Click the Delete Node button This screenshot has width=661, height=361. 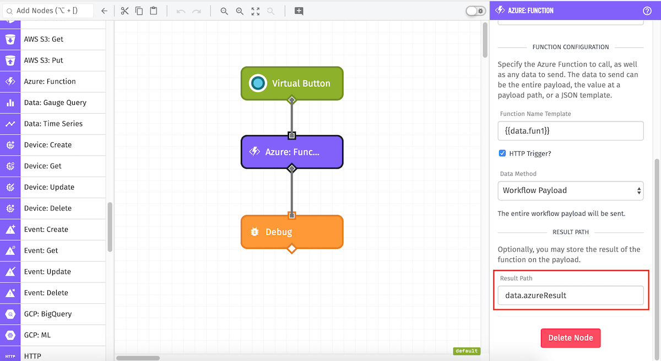[x=571, y=338]
